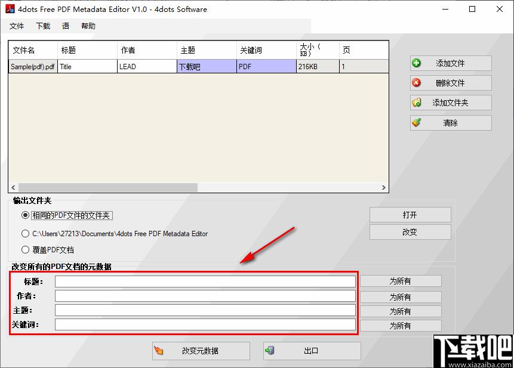Apply author to all with 为所有
This screenshot has width=514, height=368.
pyautogui.click(x=401, y=297)
